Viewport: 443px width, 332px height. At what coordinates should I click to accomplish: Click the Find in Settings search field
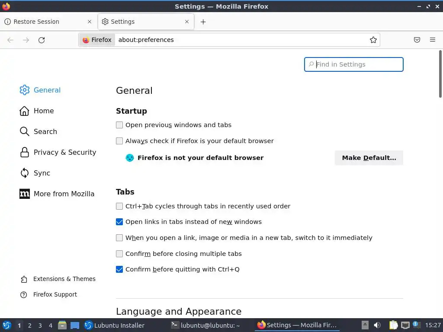tap(354, 64)
